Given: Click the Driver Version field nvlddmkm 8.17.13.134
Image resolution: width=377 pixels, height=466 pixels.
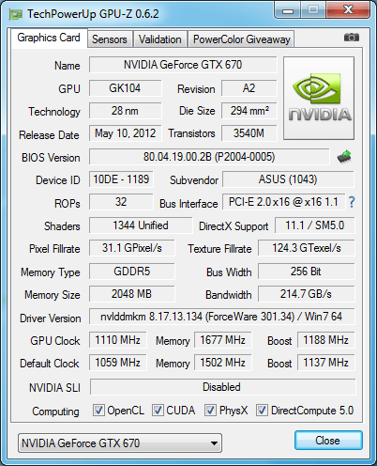Looking at the screenshot, I should (222, 317).
